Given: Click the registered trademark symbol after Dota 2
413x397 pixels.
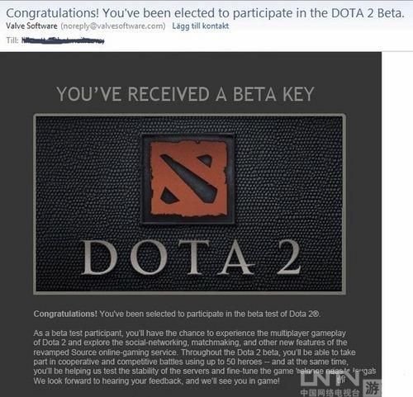Looking at the screenshot, I should point(316,314).
